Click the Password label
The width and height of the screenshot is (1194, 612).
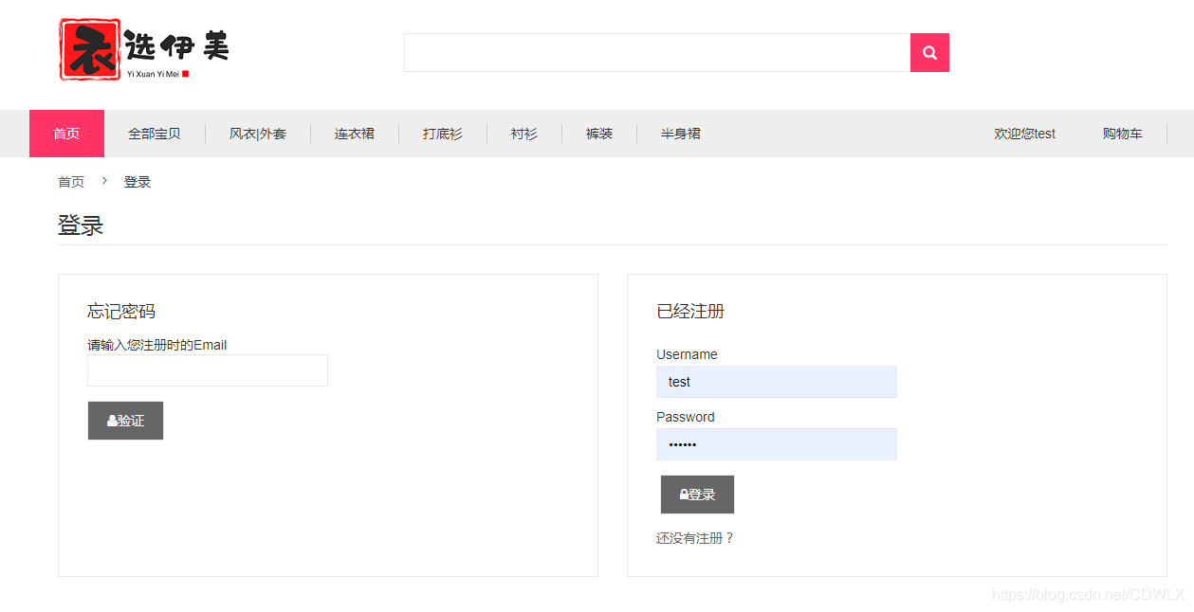[x=686, y=417]
